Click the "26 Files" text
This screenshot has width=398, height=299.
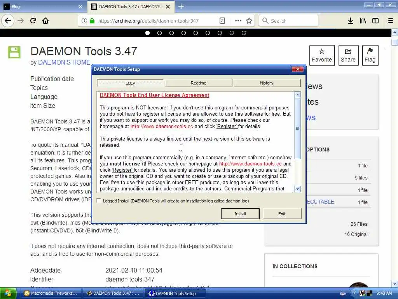(x=359, y=224)
